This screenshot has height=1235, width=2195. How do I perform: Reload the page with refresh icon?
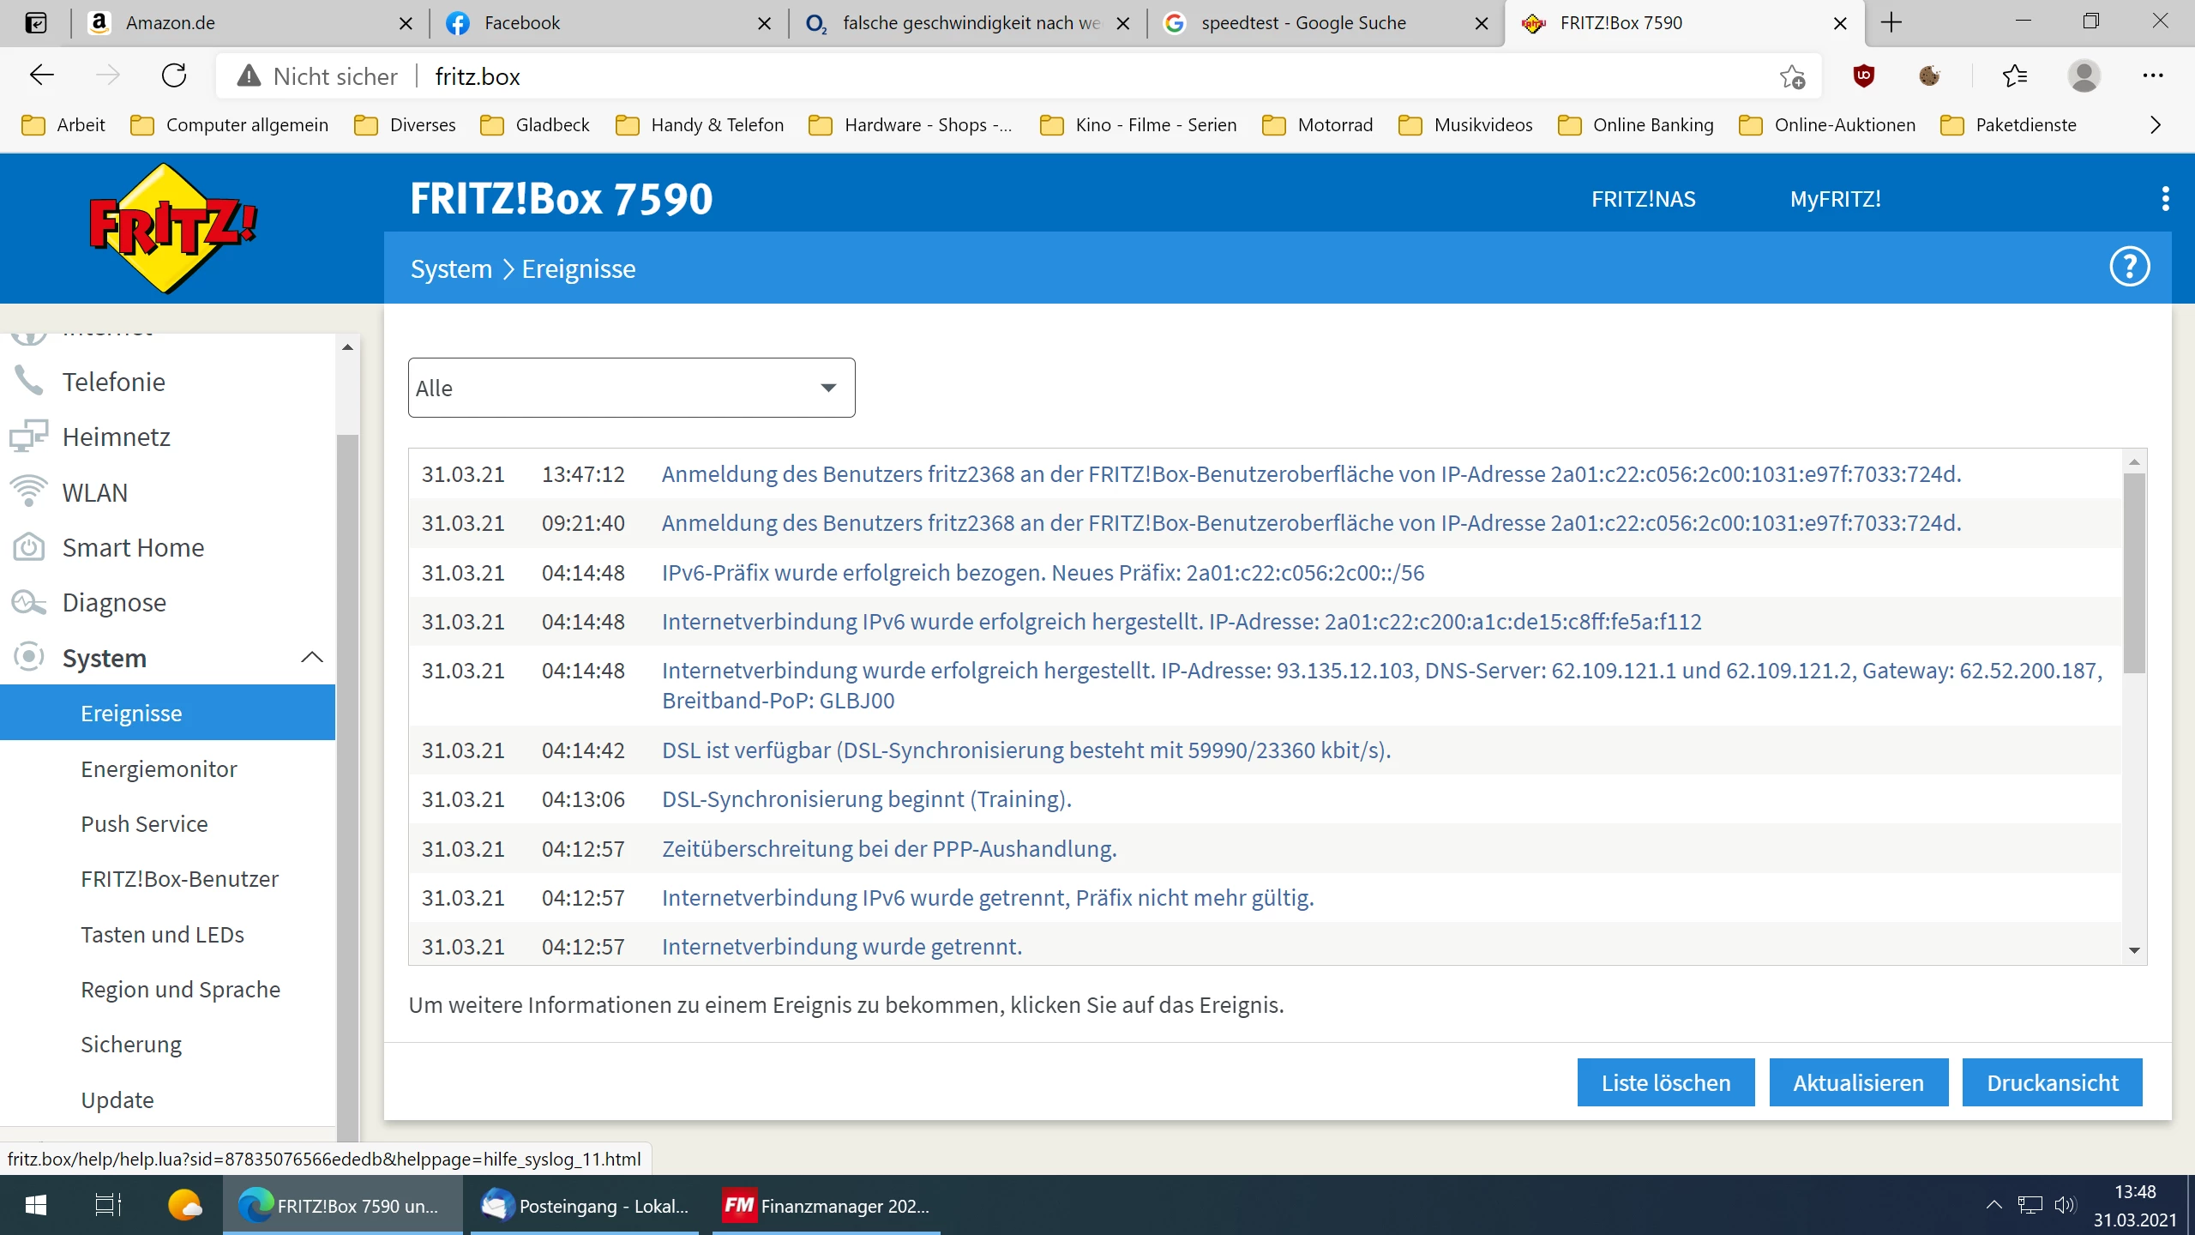pyautogui.click(x=174, y=76)
